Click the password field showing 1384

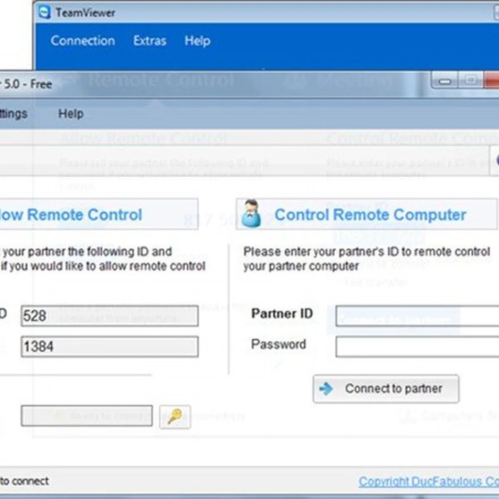(x=110, y=347)
